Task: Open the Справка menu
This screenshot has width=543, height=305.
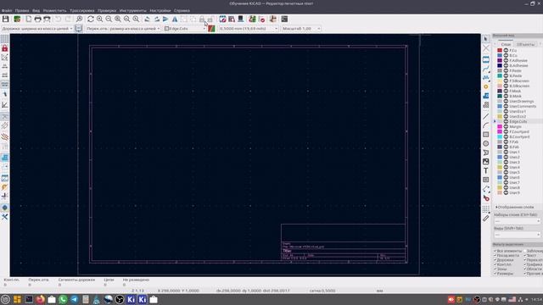Action: point(182,11)
